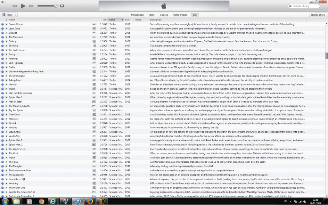Open the Windows Start button

tap(5, 201)
